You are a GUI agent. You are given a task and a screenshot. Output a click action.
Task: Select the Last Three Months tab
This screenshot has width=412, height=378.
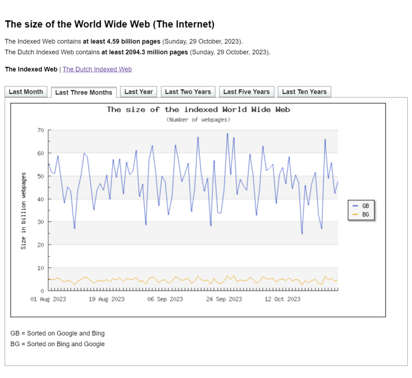pyautogui.click(x=84, y=92)
